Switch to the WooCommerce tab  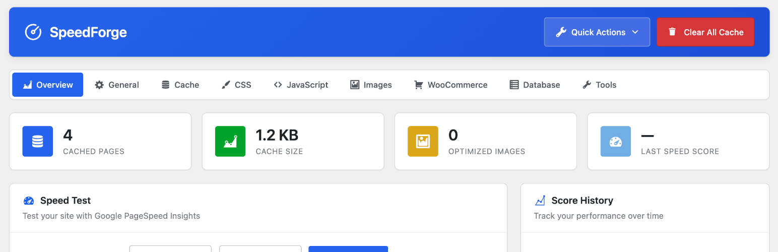450,85
